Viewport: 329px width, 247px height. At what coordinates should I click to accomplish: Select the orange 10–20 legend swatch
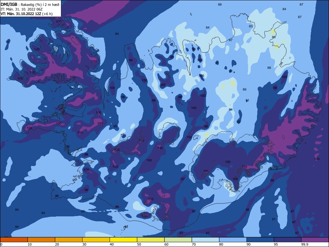[x=41, y=240]
